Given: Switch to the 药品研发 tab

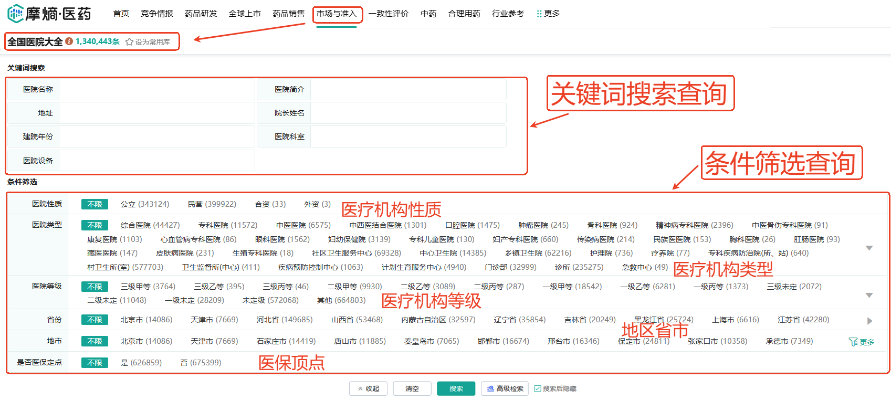Looking at the screenshot, I should (x=201, y=14).
